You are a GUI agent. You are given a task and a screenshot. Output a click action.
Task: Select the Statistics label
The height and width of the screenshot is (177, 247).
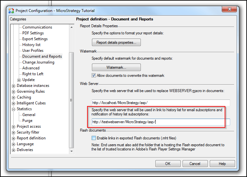24,109
